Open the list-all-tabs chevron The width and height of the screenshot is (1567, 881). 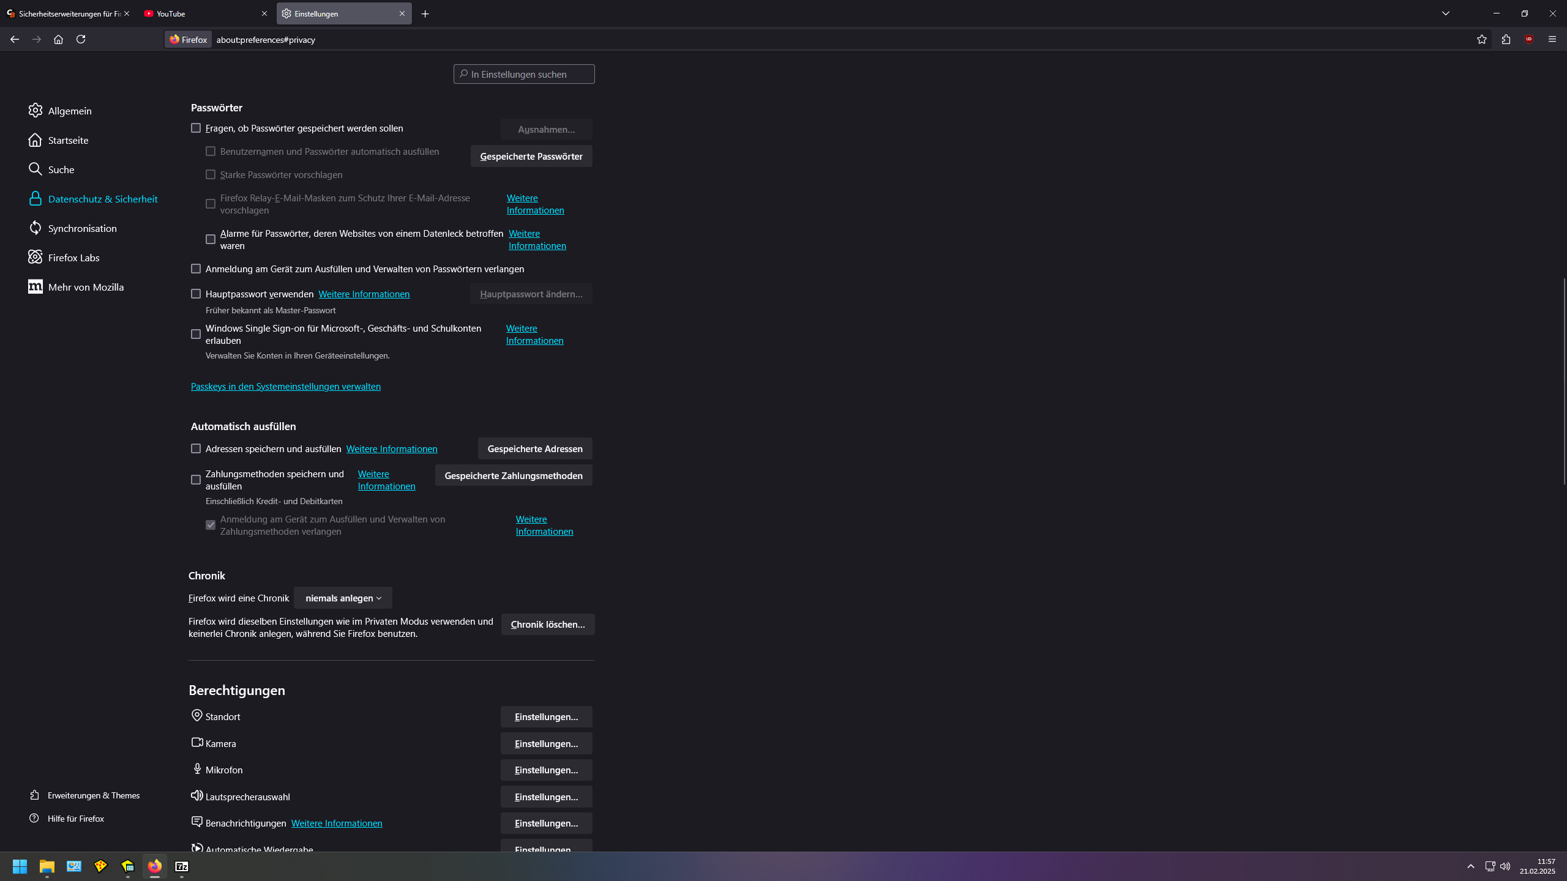[1445, 13]
